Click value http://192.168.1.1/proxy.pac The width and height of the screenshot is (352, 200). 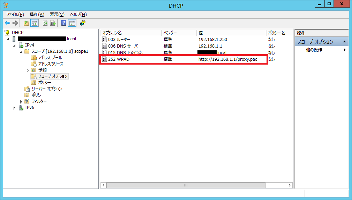pos(228,59)
